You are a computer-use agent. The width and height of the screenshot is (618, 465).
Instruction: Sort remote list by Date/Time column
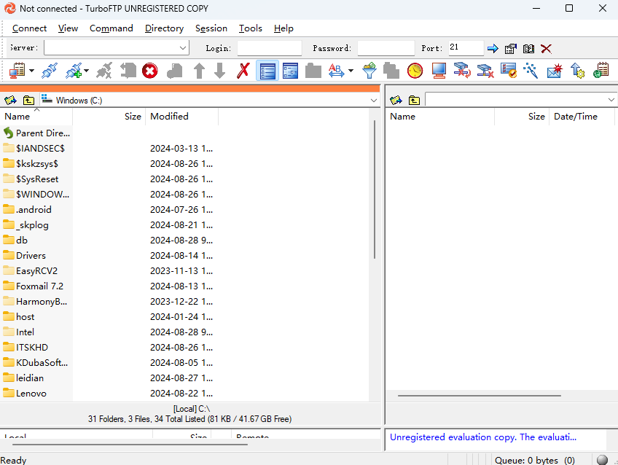(582, 117)
